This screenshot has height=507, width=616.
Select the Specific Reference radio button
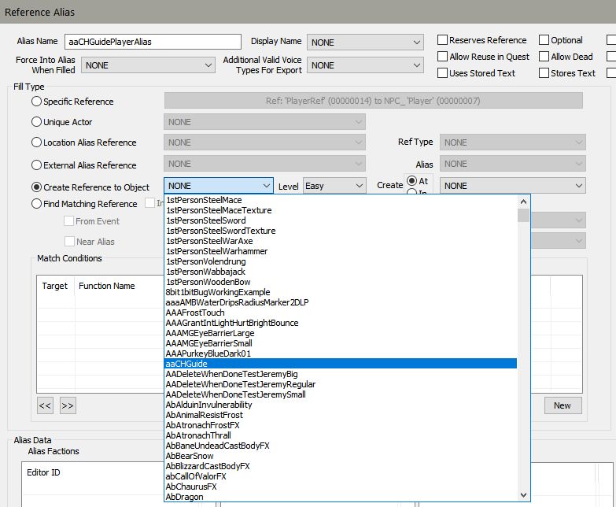(37, 102)
